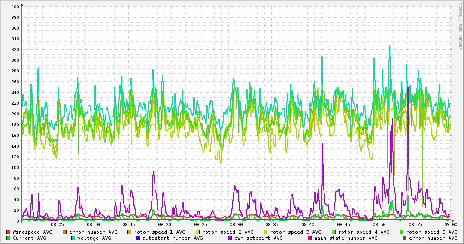
Task: Click the 08:40 time axis label
Action: coord(308,225)
